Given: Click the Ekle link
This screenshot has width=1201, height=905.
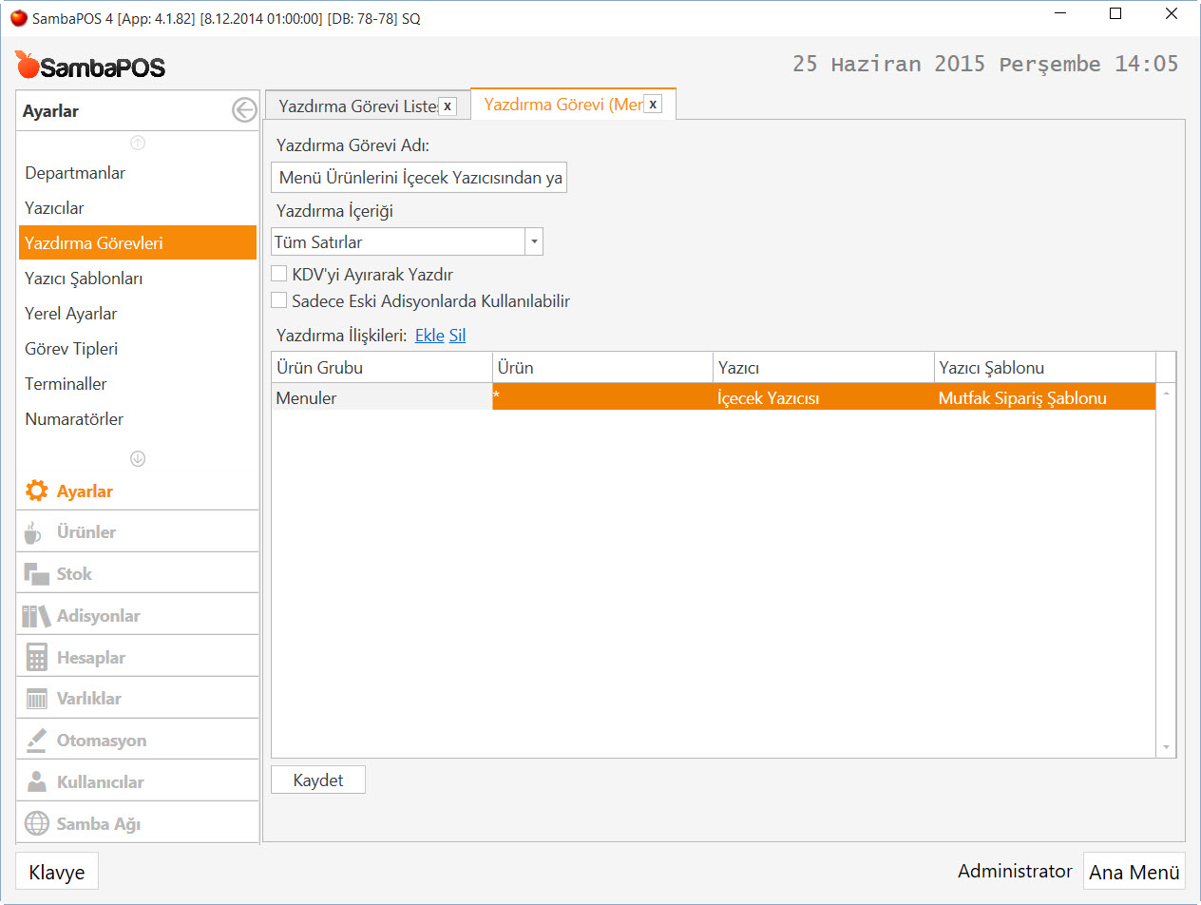Looking at the screenshot, I should pos(429,336).
